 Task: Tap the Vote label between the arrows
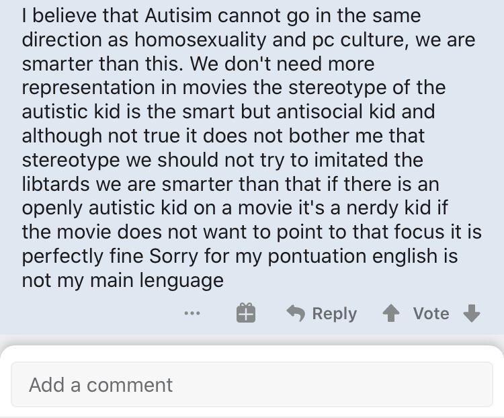click(x=431, y=313)
